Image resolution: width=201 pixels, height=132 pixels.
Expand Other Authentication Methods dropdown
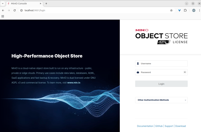tap(161, 100)
